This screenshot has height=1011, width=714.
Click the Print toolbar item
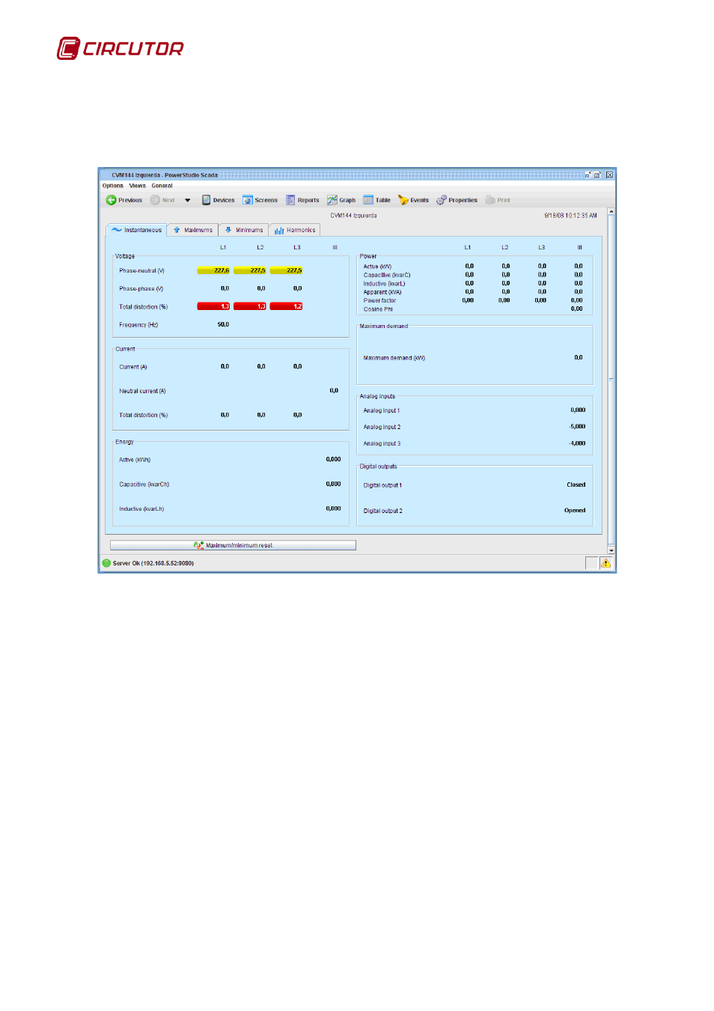pyautogui.click(x=498, y=200)
